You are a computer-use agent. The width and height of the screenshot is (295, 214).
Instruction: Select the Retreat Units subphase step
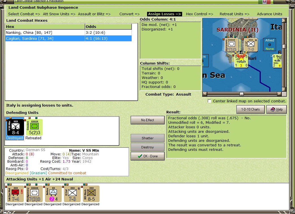coord(234,14)
